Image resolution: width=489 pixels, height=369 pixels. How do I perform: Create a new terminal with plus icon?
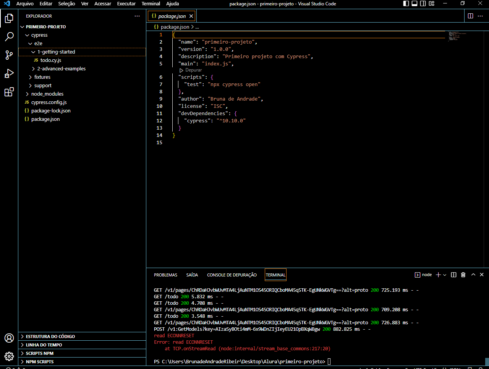438,275
